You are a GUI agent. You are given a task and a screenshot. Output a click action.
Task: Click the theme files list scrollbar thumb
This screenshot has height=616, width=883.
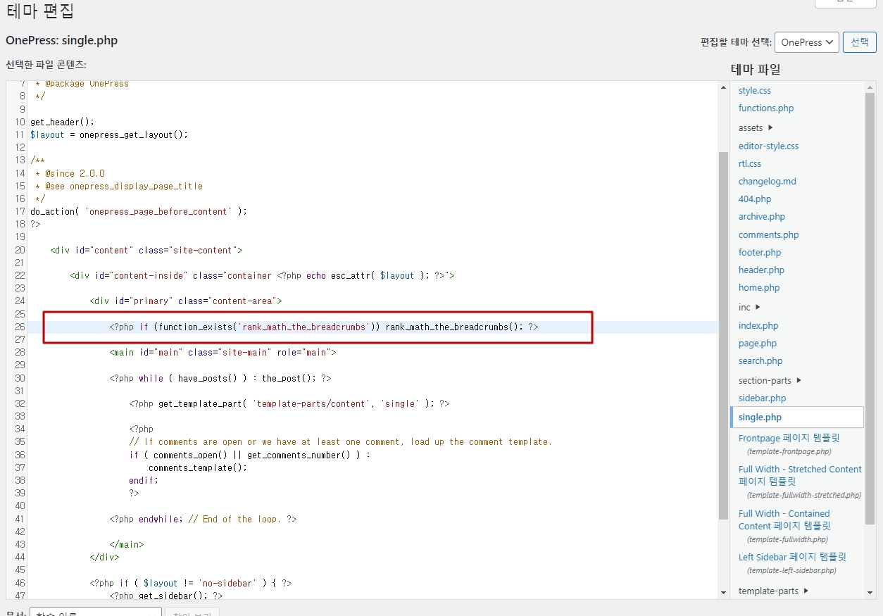(x=870, y=308)
